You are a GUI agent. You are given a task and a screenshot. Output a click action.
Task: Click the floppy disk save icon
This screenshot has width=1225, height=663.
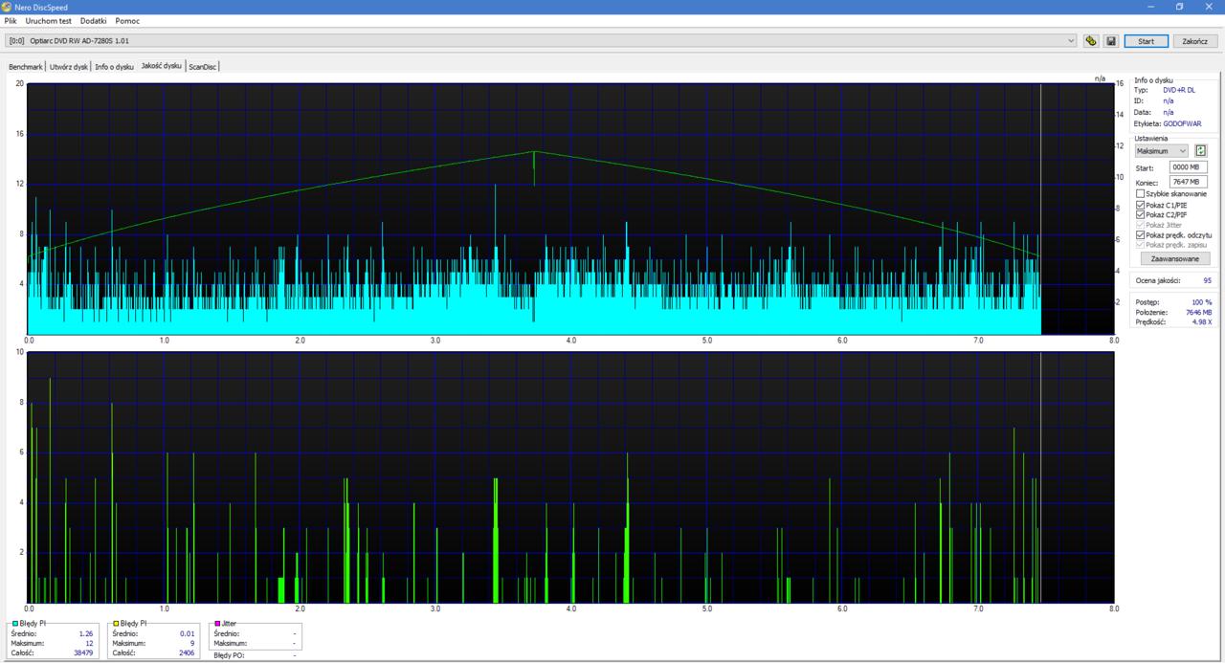[1110, 41]
